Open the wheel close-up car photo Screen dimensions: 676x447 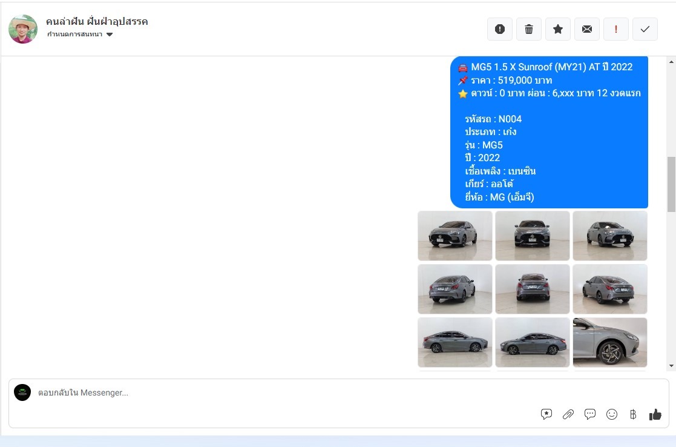610,343
